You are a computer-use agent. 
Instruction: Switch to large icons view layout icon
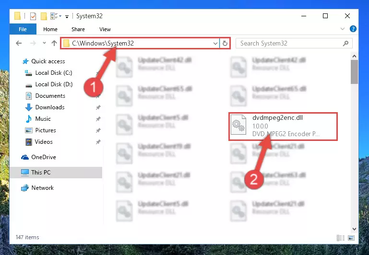351,238
